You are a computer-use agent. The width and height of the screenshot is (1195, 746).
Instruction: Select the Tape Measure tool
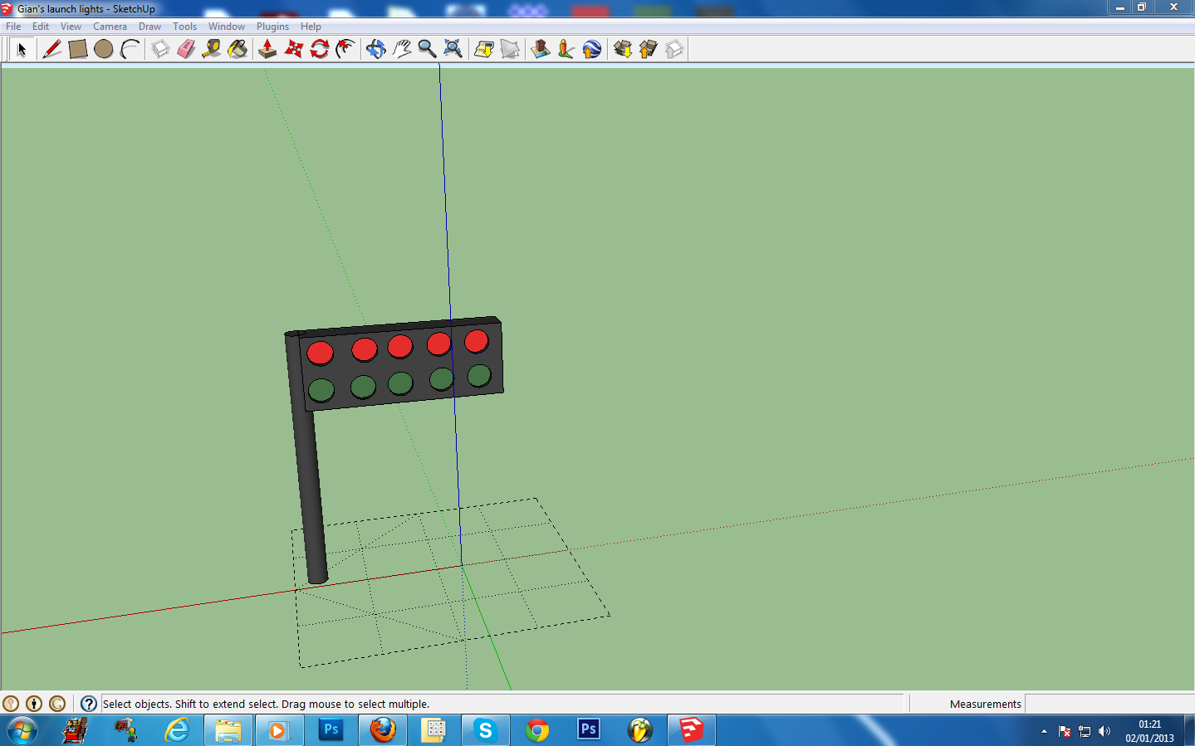212,50
